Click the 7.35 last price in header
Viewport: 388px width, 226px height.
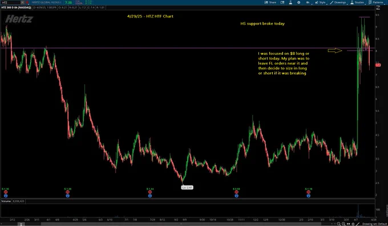pos(68,2)
